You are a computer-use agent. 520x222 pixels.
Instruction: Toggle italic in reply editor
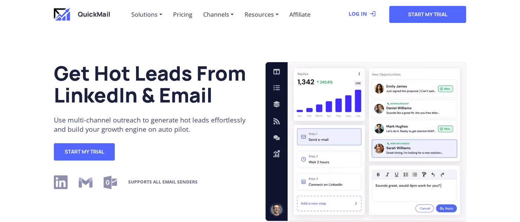pyautogui.click(x=387, y=175)
